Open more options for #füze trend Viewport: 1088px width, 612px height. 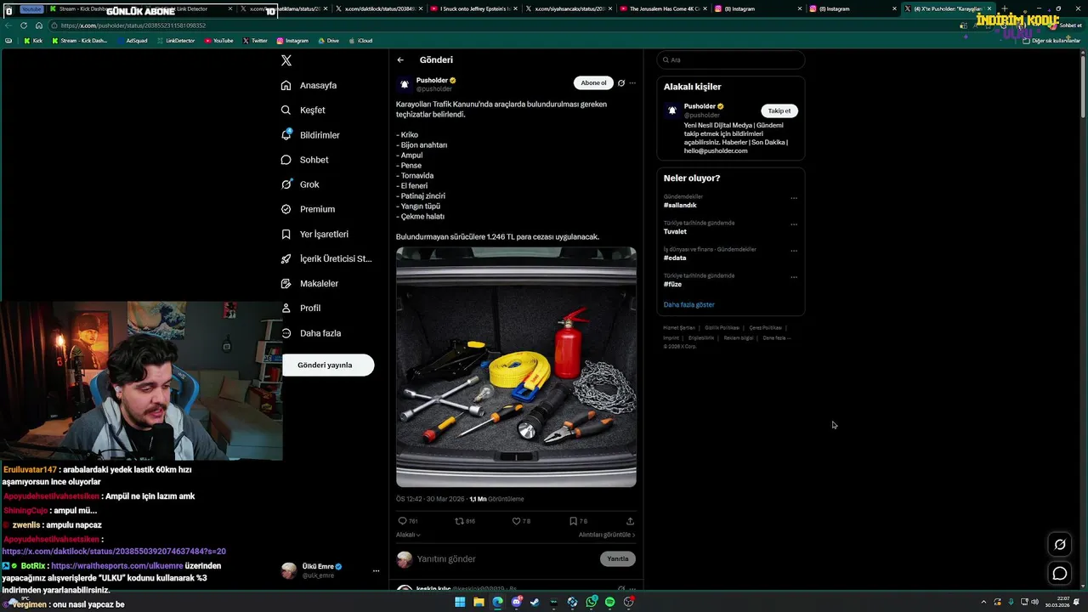[794, 277]
